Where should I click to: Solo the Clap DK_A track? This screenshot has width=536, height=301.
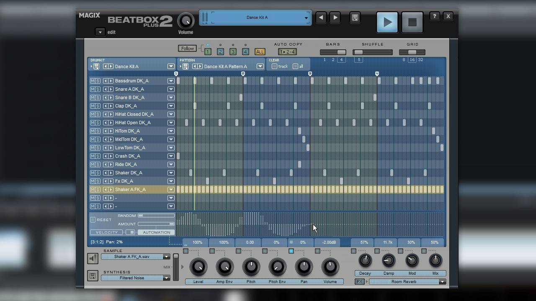tap(98, 106)
